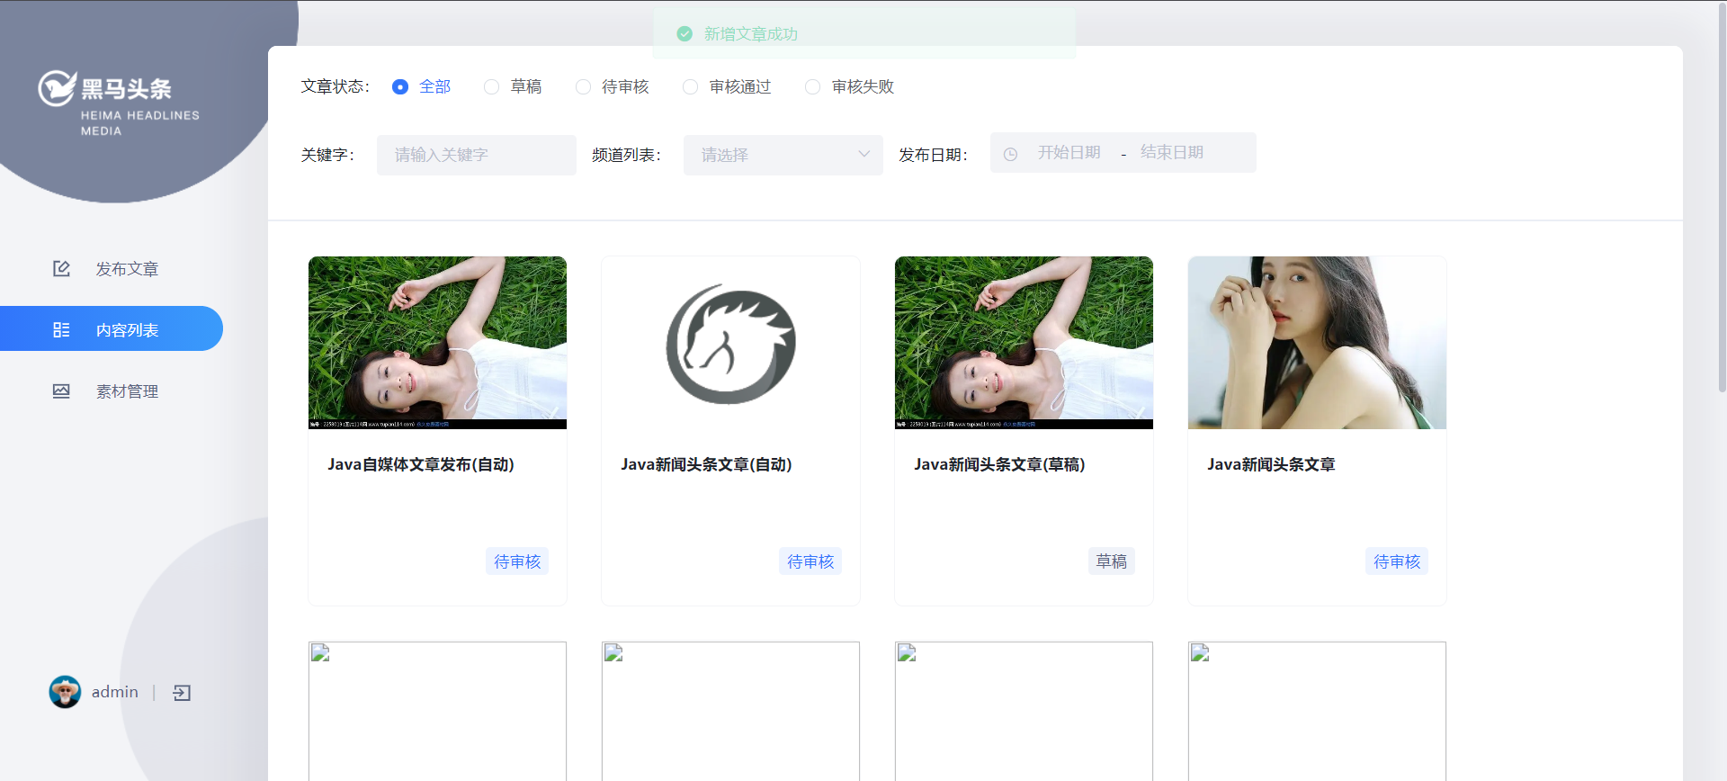Select the 全部 status radio button
The height and width of the screenshot is (781, 1727).
(x=400, y=86)
